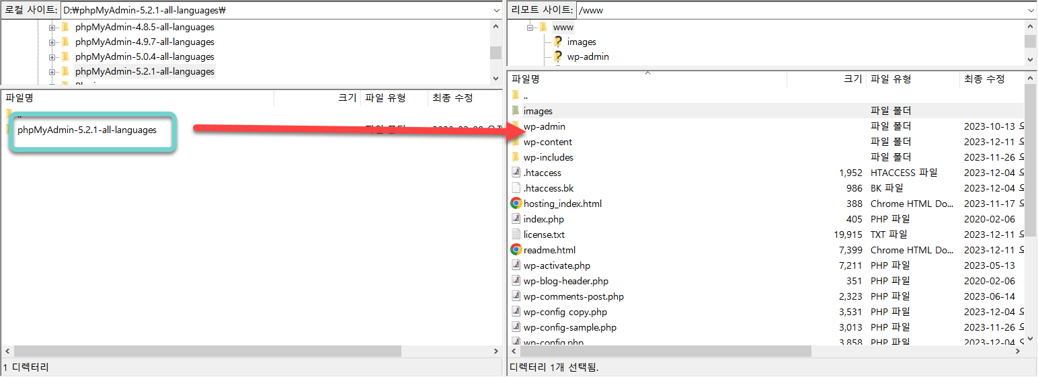Click file icon of .htaccess.bk
Image resolution: width=1038 pixels, height=377 pixels.
pyautogui.click(x=516, y=188)
